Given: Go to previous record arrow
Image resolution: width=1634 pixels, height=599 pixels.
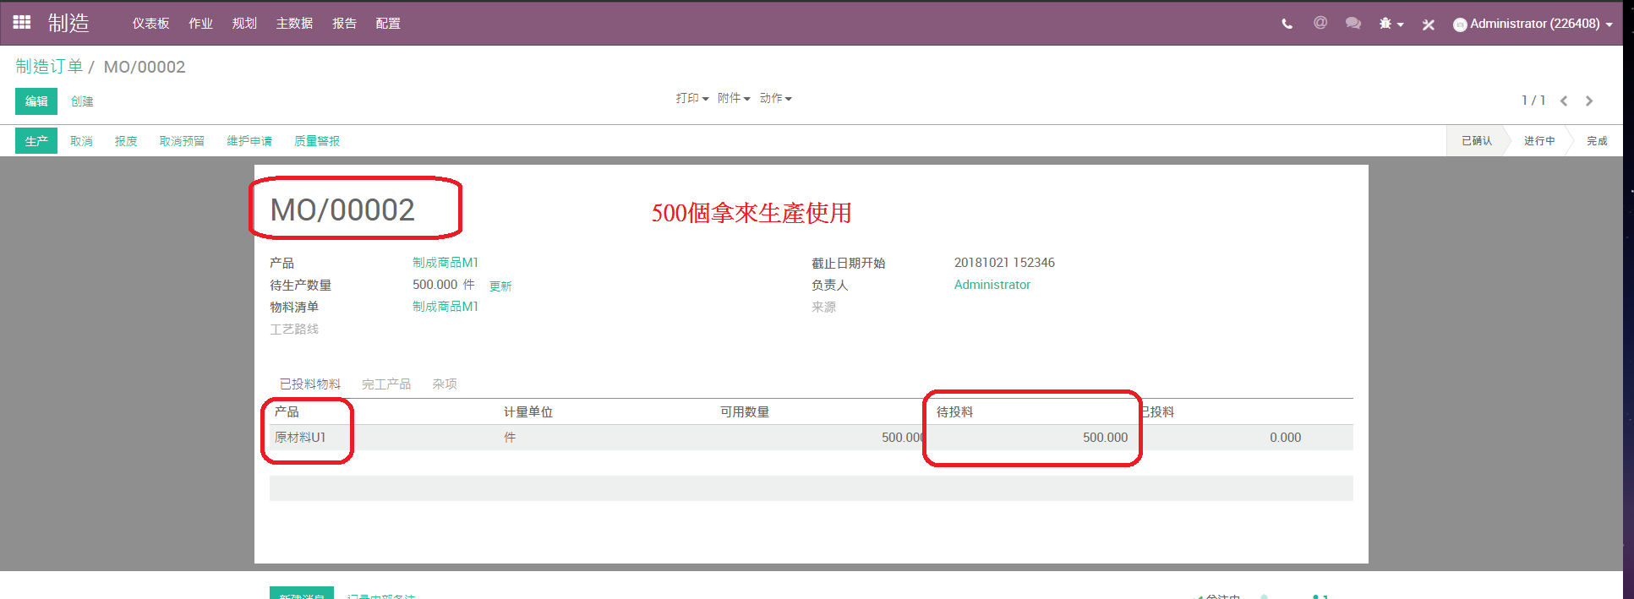Looking at the screenshot, I should tap(1564, 101).
